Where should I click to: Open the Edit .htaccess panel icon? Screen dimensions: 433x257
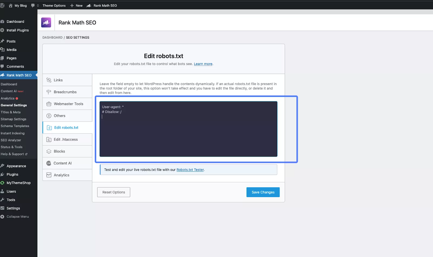point(49,139)
